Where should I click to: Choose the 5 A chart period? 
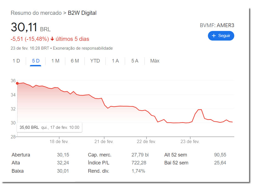pyautogui.click(x=135, y=61)
